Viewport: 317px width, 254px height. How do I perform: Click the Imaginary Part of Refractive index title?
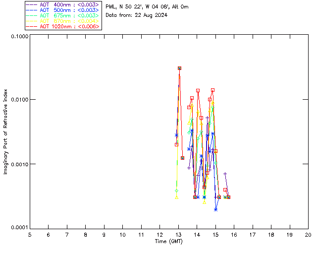click(5, 131)
